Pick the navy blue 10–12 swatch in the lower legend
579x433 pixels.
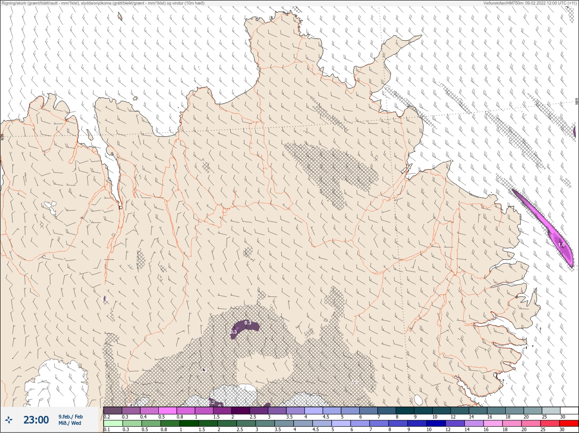click(436, 424)
